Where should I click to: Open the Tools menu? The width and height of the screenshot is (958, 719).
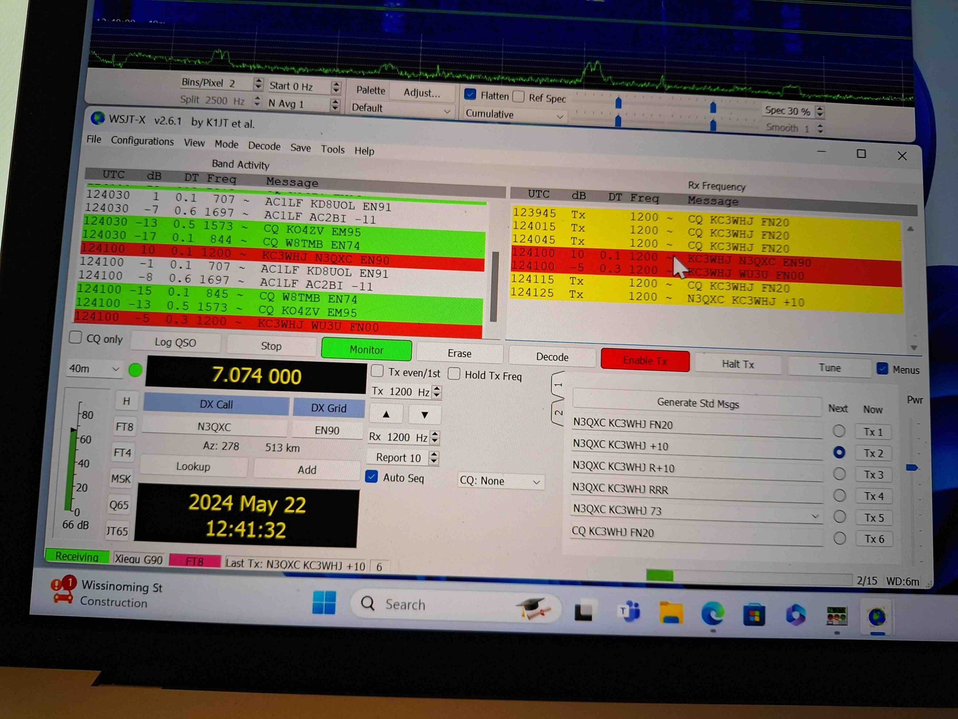pyautogui.click(x=333, y=149)
